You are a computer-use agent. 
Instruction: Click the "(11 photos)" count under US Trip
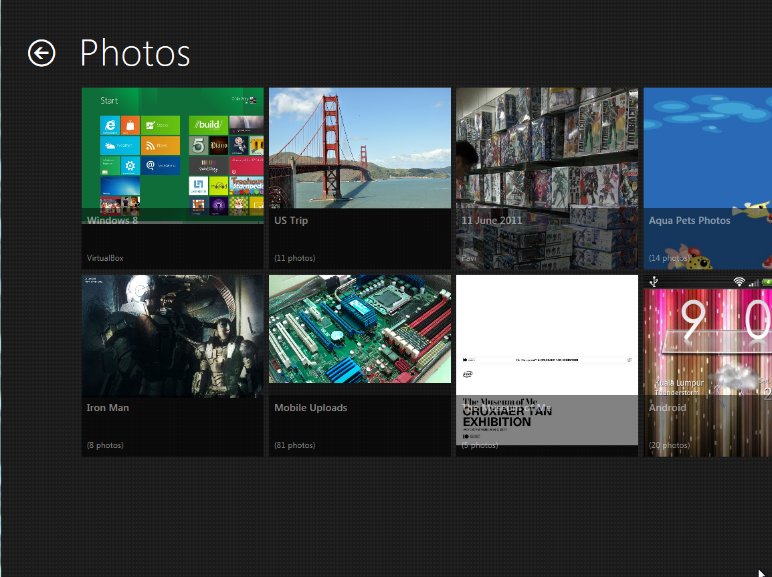pos(294,258)
